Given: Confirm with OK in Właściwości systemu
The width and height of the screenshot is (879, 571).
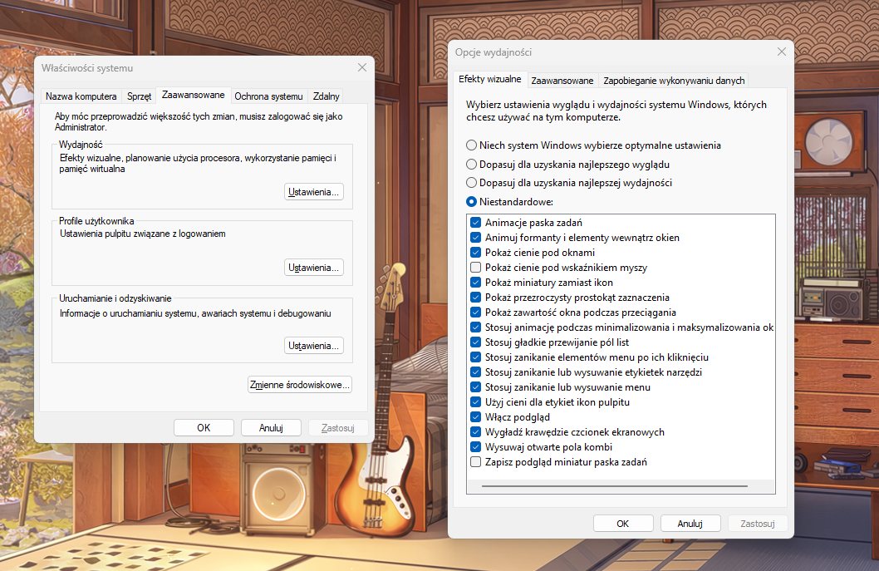Looking at the screenshot, I should click(204, 428).
